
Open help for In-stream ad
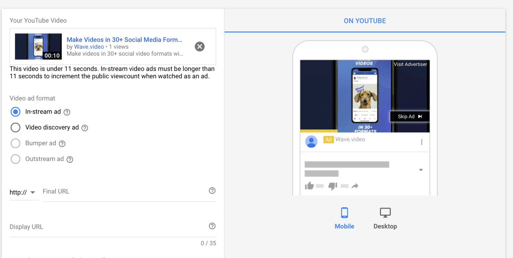click(x=67, y=112)
